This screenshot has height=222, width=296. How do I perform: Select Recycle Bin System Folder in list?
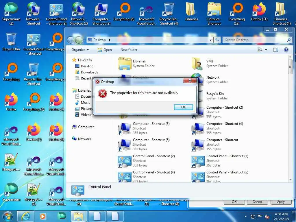click(x=210, y=96)
